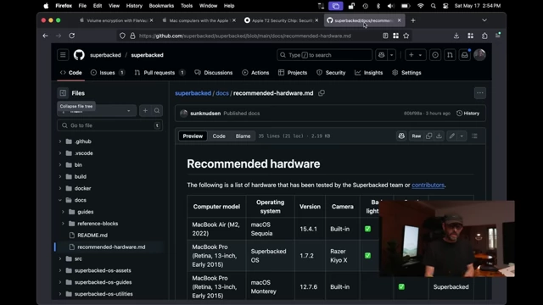543x305 pixels.
Task: Open the Security tab
Action: [x=331, y=73]
